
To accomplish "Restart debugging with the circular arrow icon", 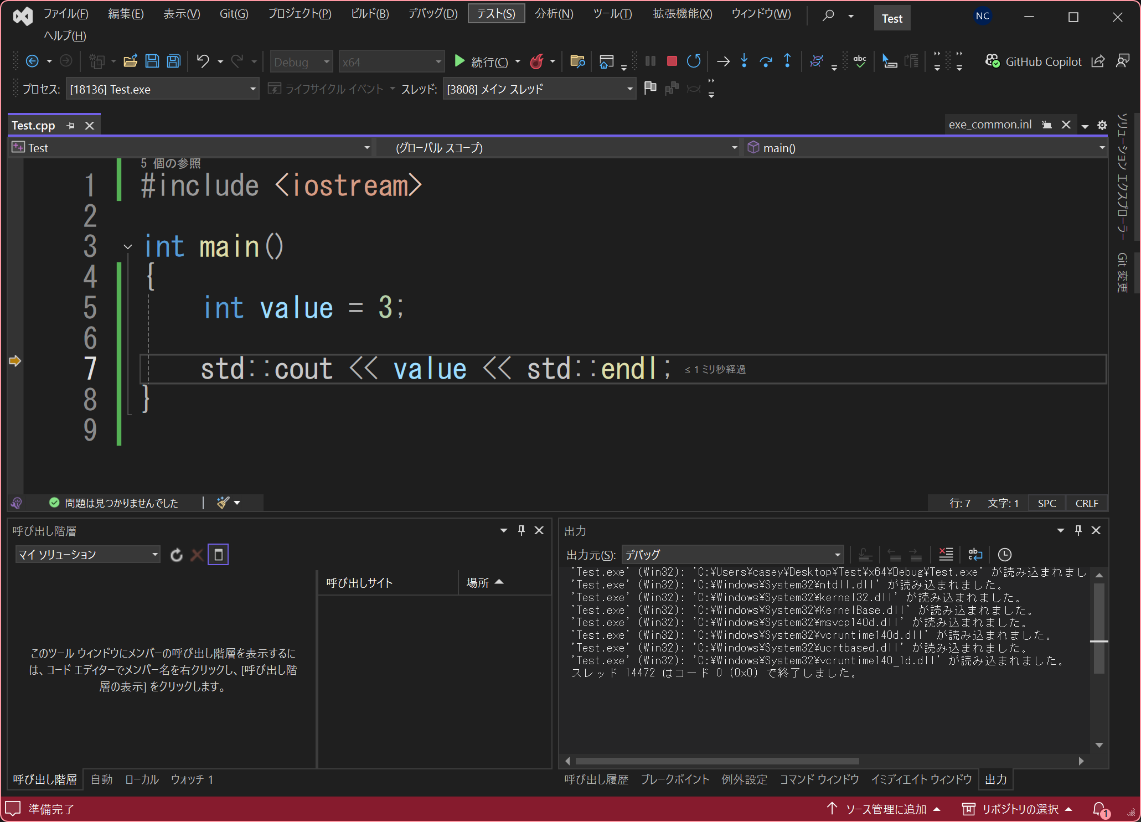I will click(x=694, y=61).
